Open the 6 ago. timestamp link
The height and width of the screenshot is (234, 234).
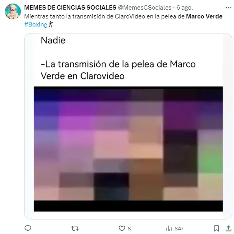tap(185, 8)
